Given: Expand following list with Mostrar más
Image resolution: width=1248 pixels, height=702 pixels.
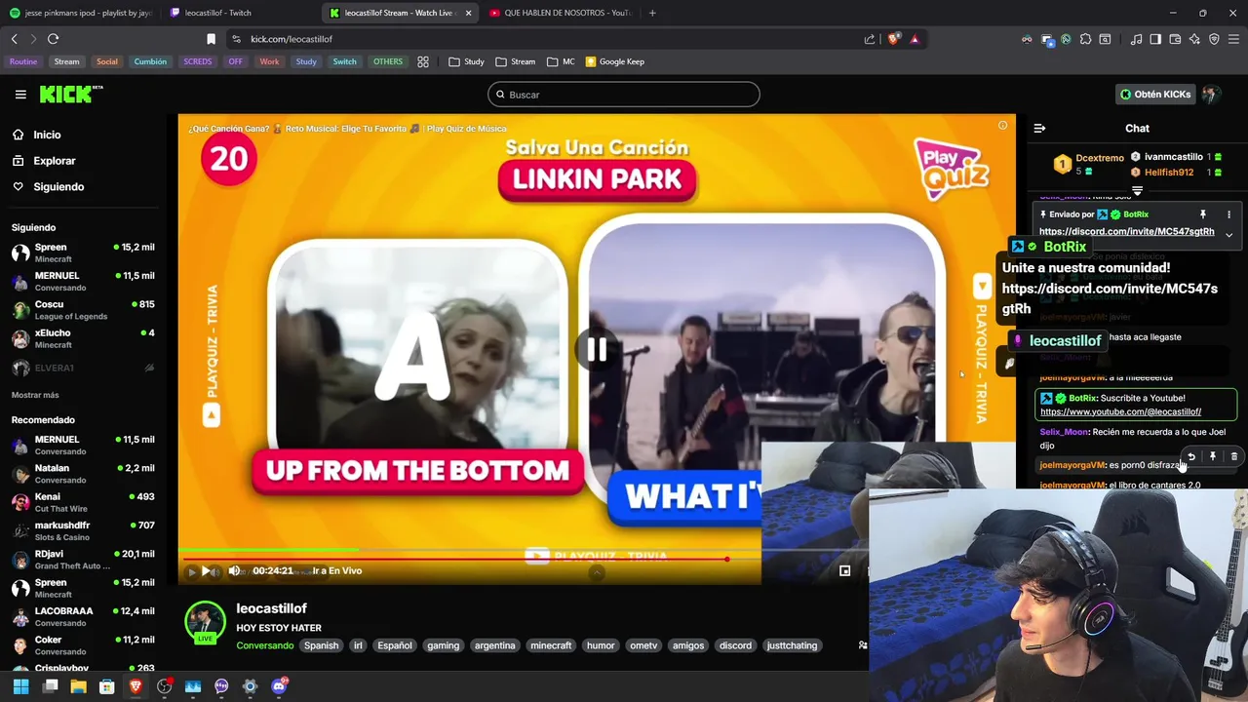Looking at the screenshot, I should click(35, 395).
